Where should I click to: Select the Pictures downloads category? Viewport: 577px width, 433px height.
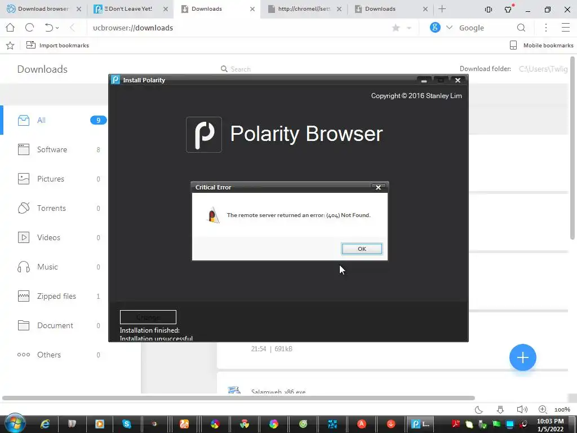(55, 179)
